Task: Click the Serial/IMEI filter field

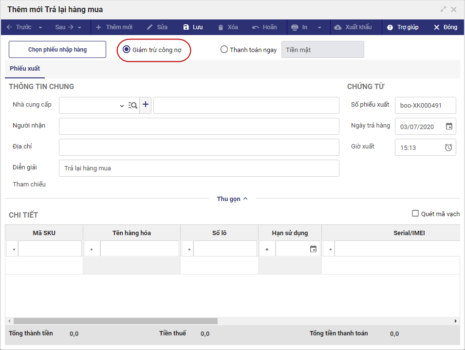Action: pyautogui.click(x=397, y=249)
